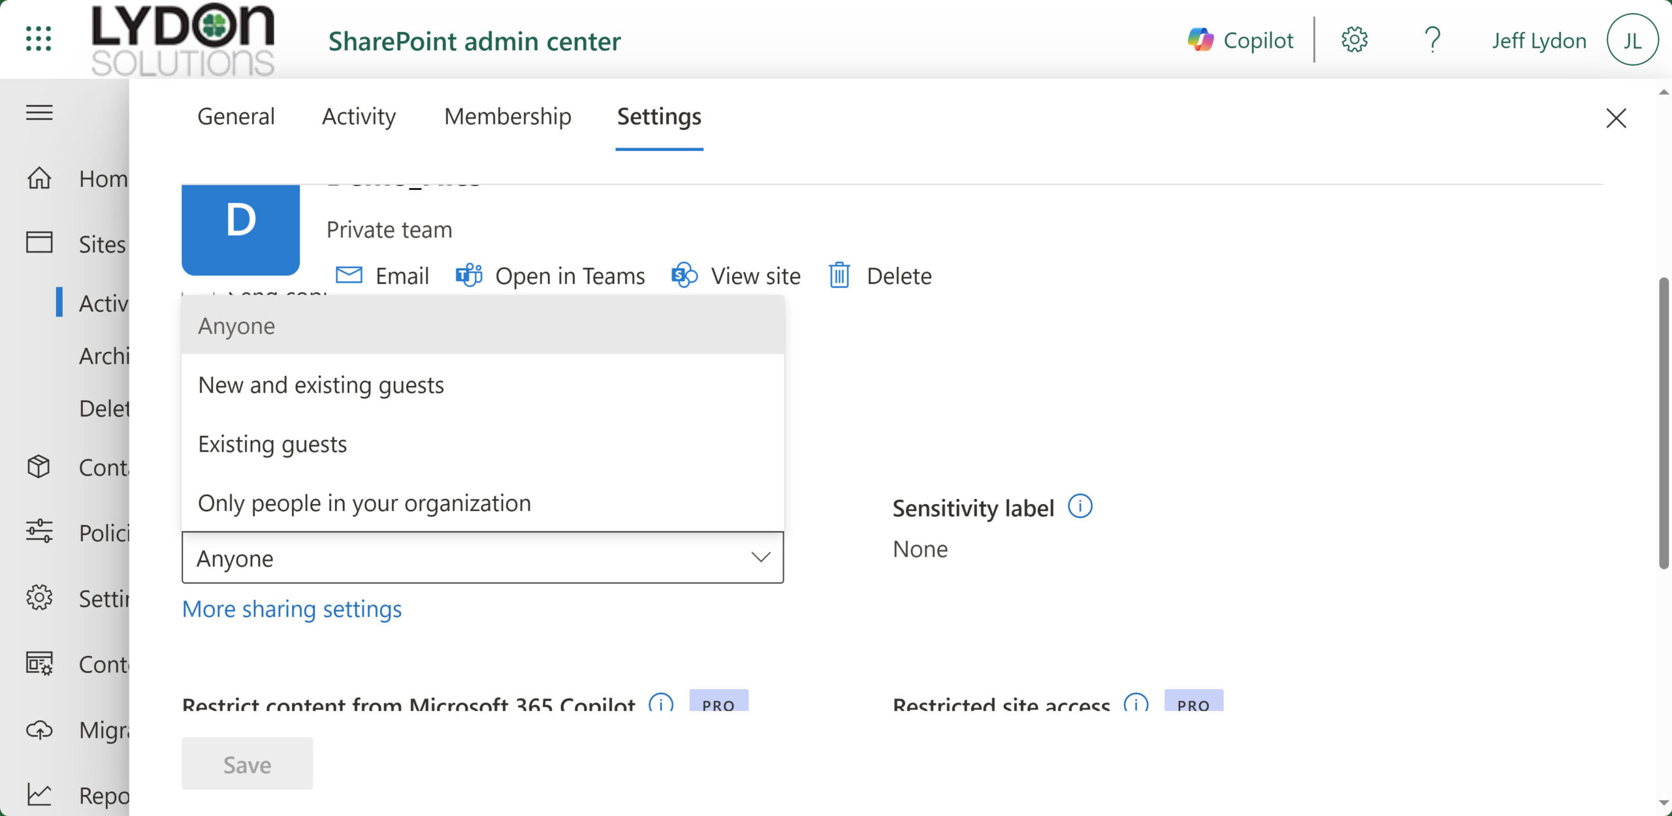Click the scrollbar down arrow
The image size is (1672, 816).
pos(1664,802)
